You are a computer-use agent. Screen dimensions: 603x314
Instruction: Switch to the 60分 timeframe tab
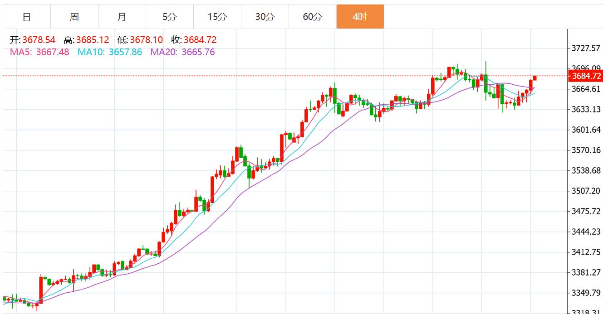pyautogui.click(x=313, y=17)
